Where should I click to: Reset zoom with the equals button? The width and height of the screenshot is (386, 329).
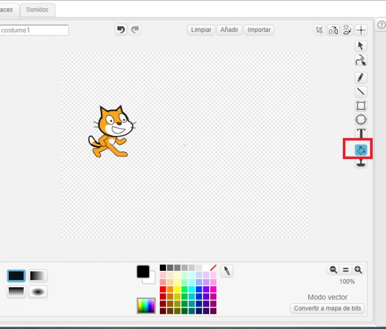(x=345, y=270)
